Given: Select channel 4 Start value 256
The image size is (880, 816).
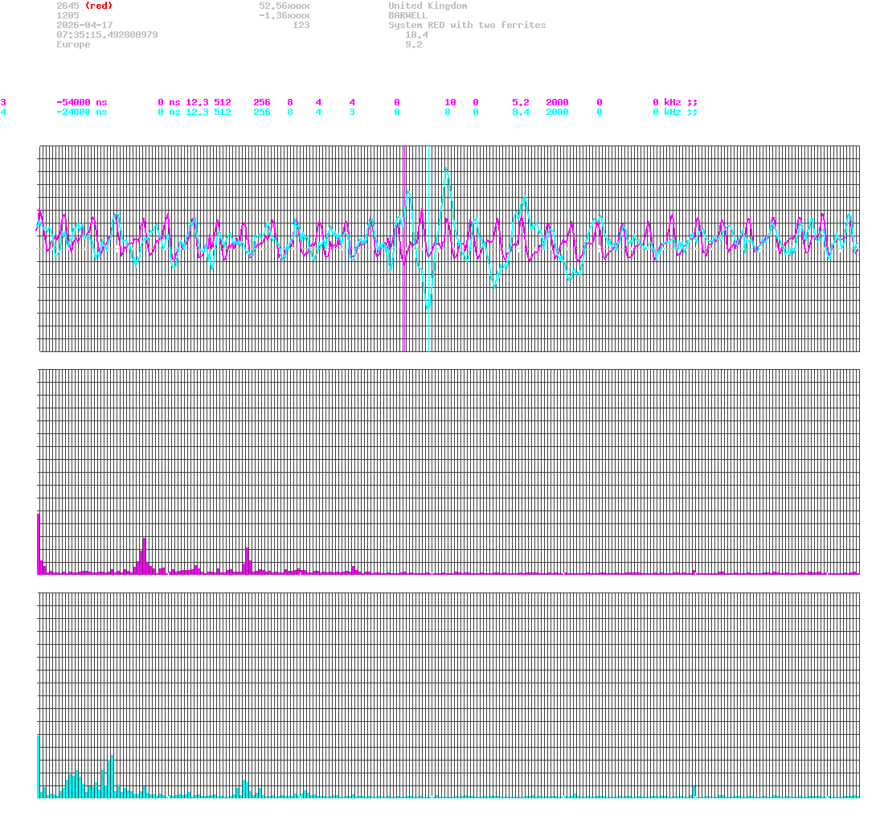Looking at the screenshot, I should pos(261,113).
